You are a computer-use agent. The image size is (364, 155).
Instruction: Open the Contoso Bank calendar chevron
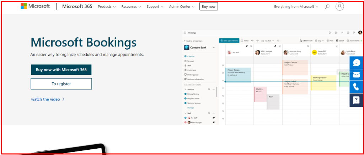pos(214,48)
